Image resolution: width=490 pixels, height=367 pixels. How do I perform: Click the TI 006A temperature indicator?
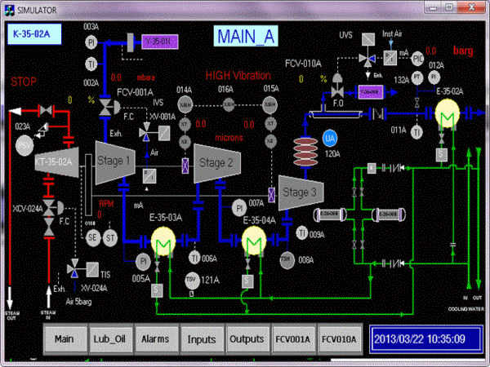(194, 258)
